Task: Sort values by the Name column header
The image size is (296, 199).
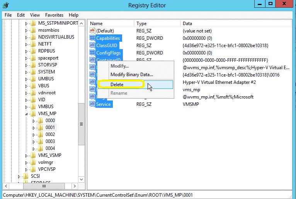Action: coord(110,24)
